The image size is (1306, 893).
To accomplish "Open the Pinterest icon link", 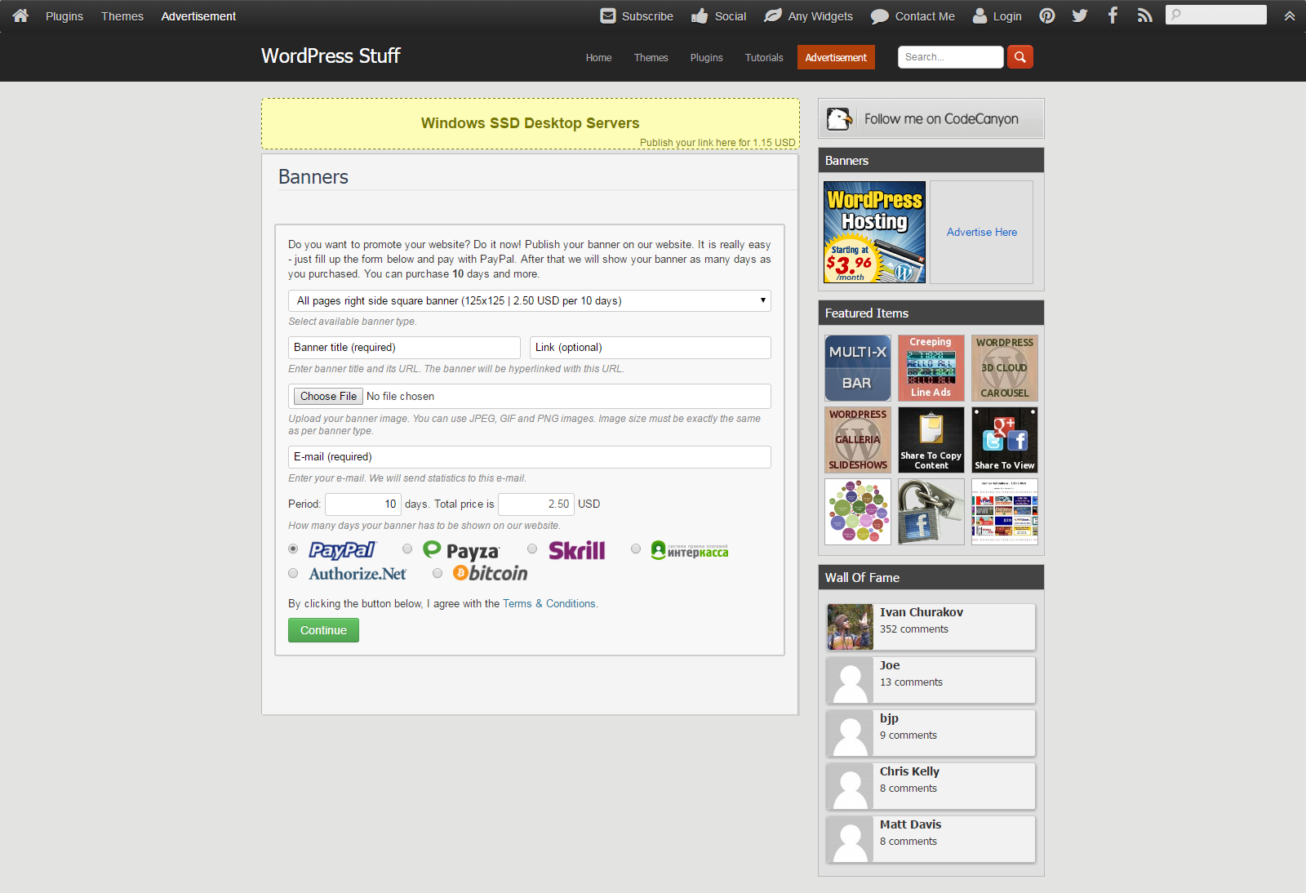I will pyautogui.click(x=1047, y=16).
